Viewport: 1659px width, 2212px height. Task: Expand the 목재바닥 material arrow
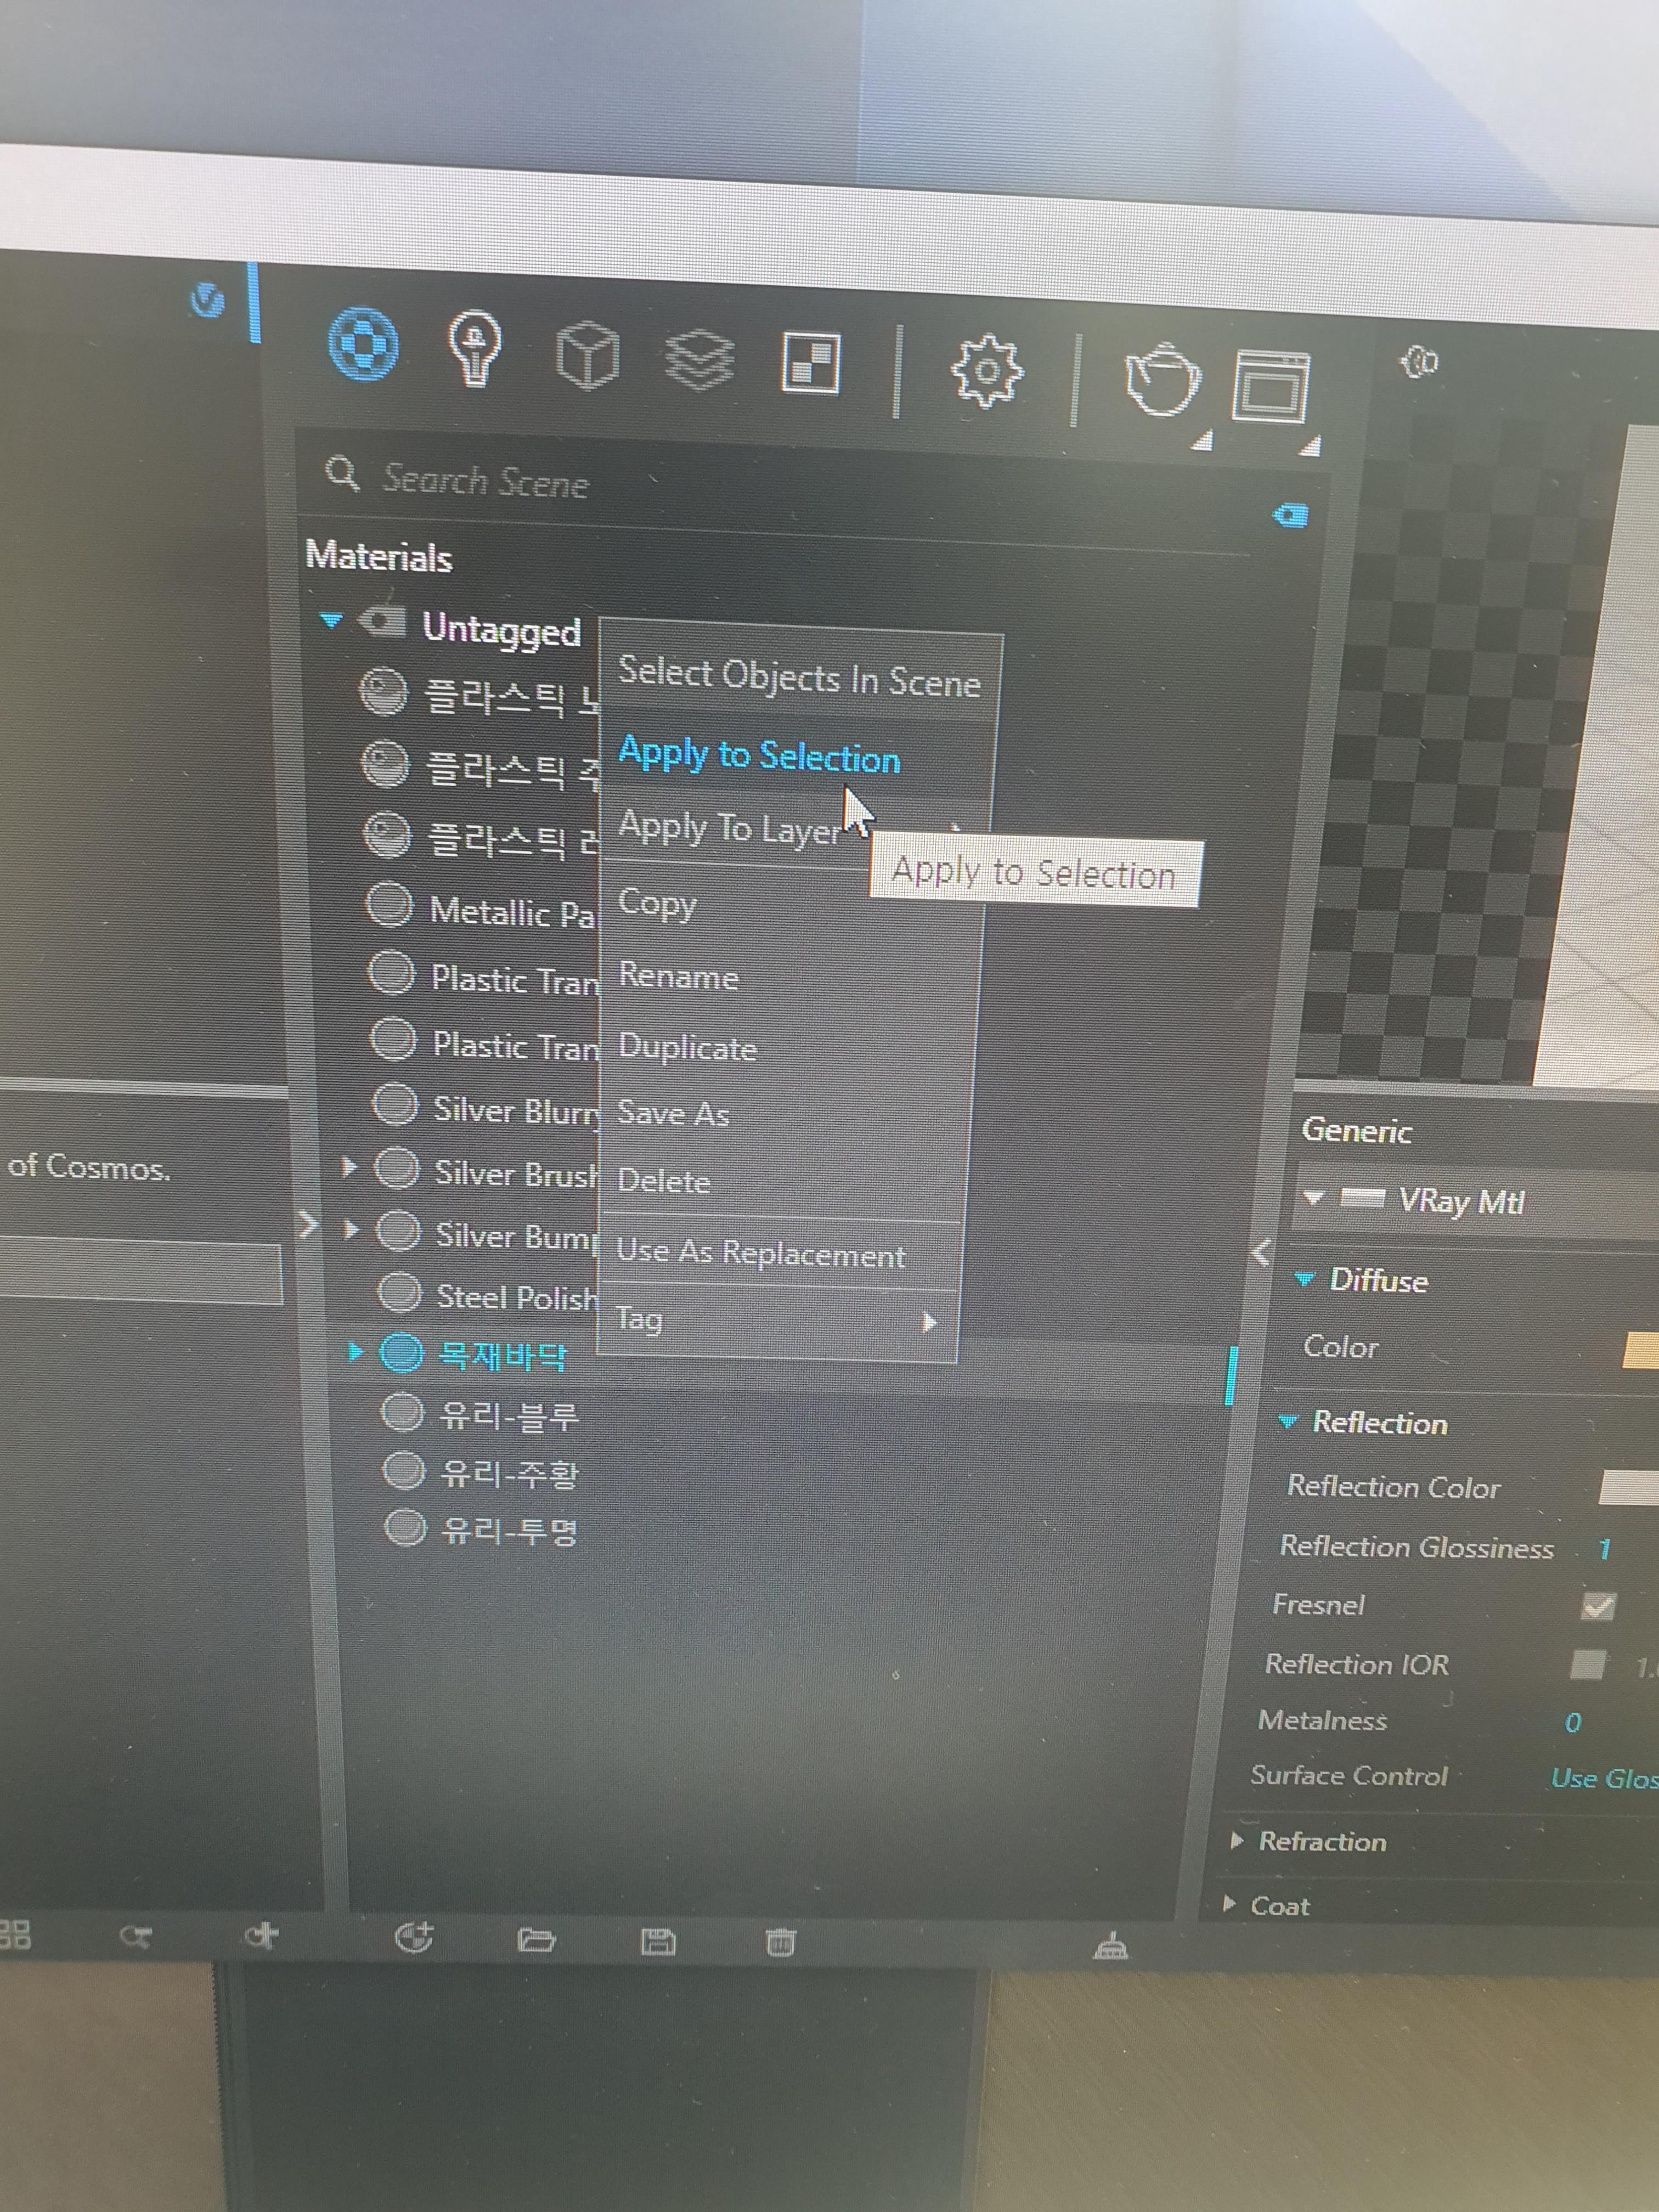pyautogui.click(x=355, y=1352)
